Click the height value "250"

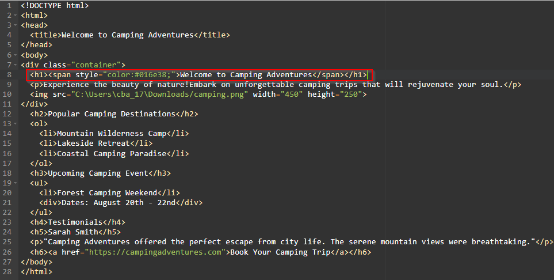[x=351, y=94]
